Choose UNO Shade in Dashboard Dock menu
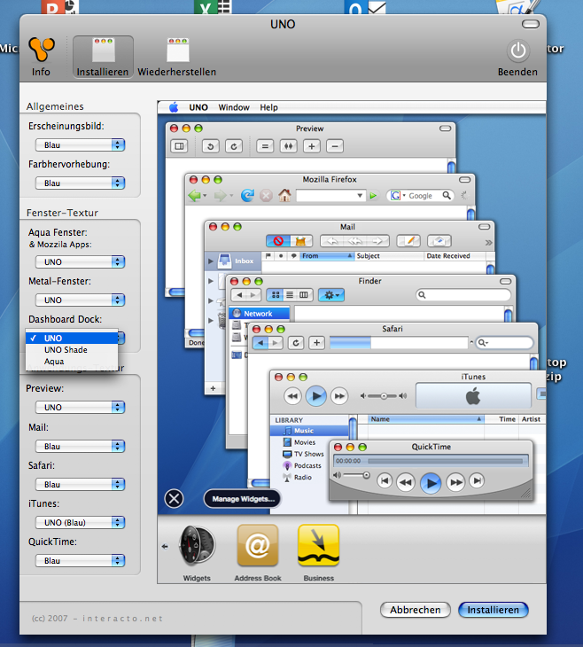The image size is (583, 647). 72,349
